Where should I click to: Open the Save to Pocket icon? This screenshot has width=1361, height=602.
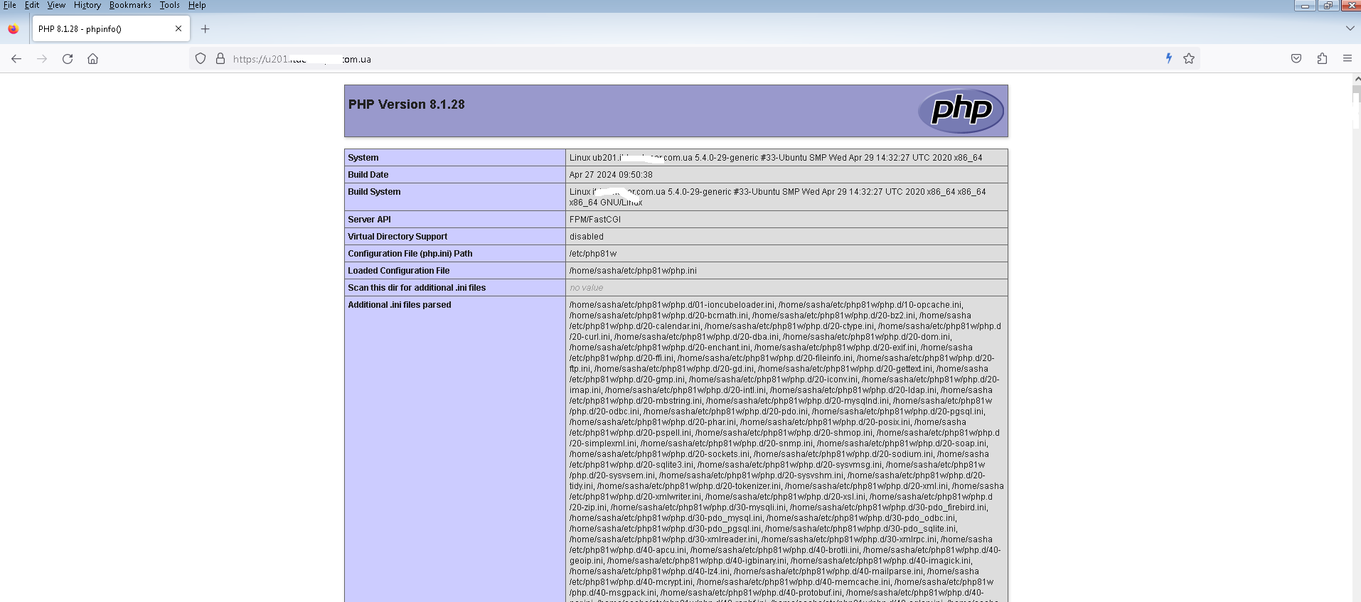pyautogui.click(x=1296, y=59)
